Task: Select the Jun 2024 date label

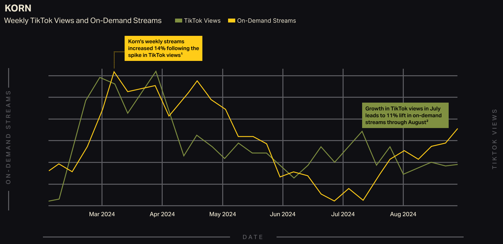Action: pos(283,214)
